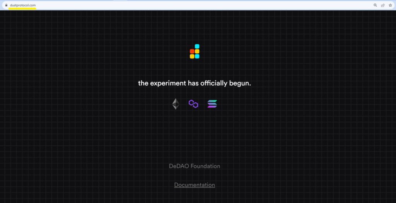Click the Solana logo icon
The image size is (396, 203).
pos(212,104)
